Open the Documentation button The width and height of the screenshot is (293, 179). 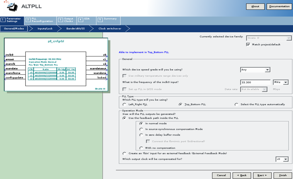click(279, 6)
